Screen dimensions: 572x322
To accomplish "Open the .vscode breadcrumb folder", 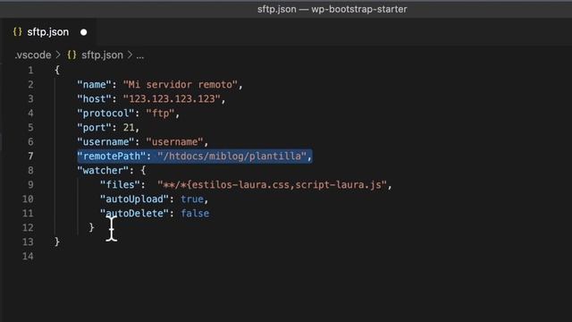I will pyautogui.click(x=33, y=55).
